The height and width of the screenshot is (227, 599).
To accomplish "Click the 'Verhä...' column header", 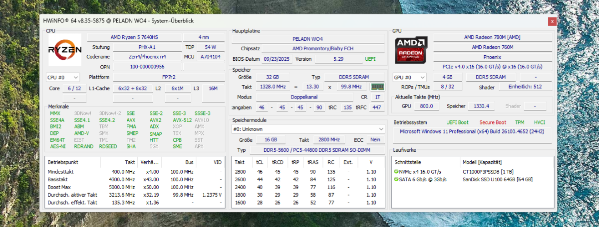I will 150,162.
